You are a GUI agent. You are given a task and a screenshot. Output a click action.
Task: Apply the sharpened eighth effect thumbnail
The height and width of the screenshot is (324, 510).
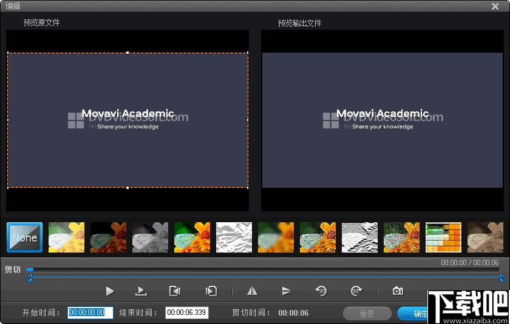coord(318,237)
